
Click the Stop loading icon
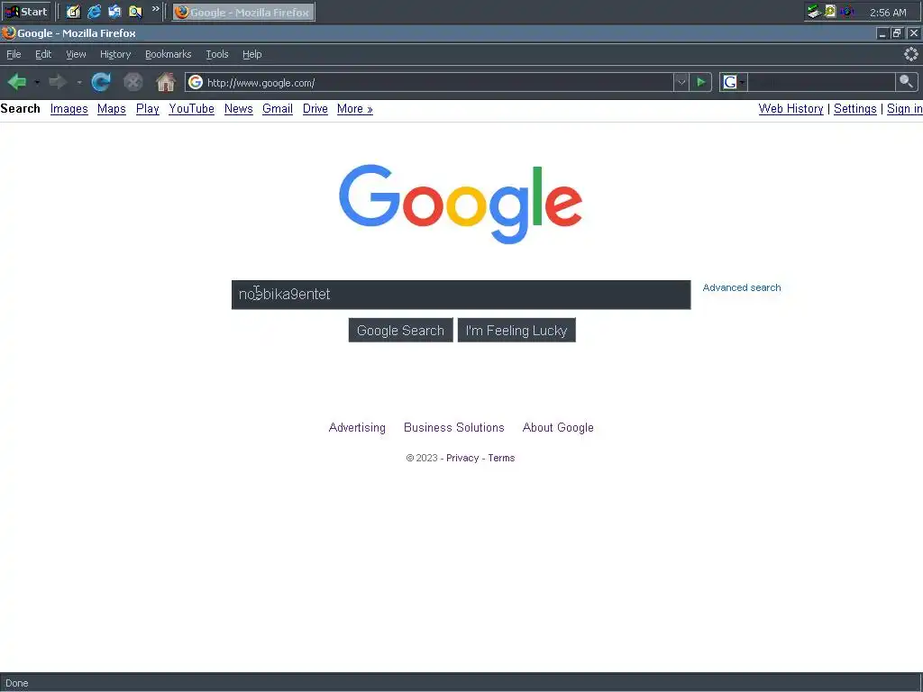[x=133, y=82]
